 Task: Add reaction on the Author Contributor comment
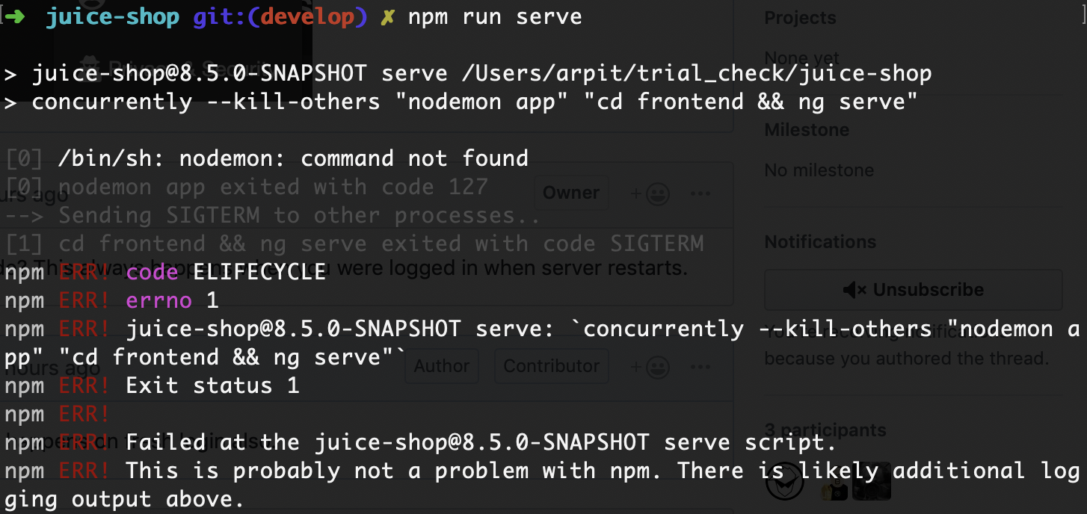coord(650,366)
